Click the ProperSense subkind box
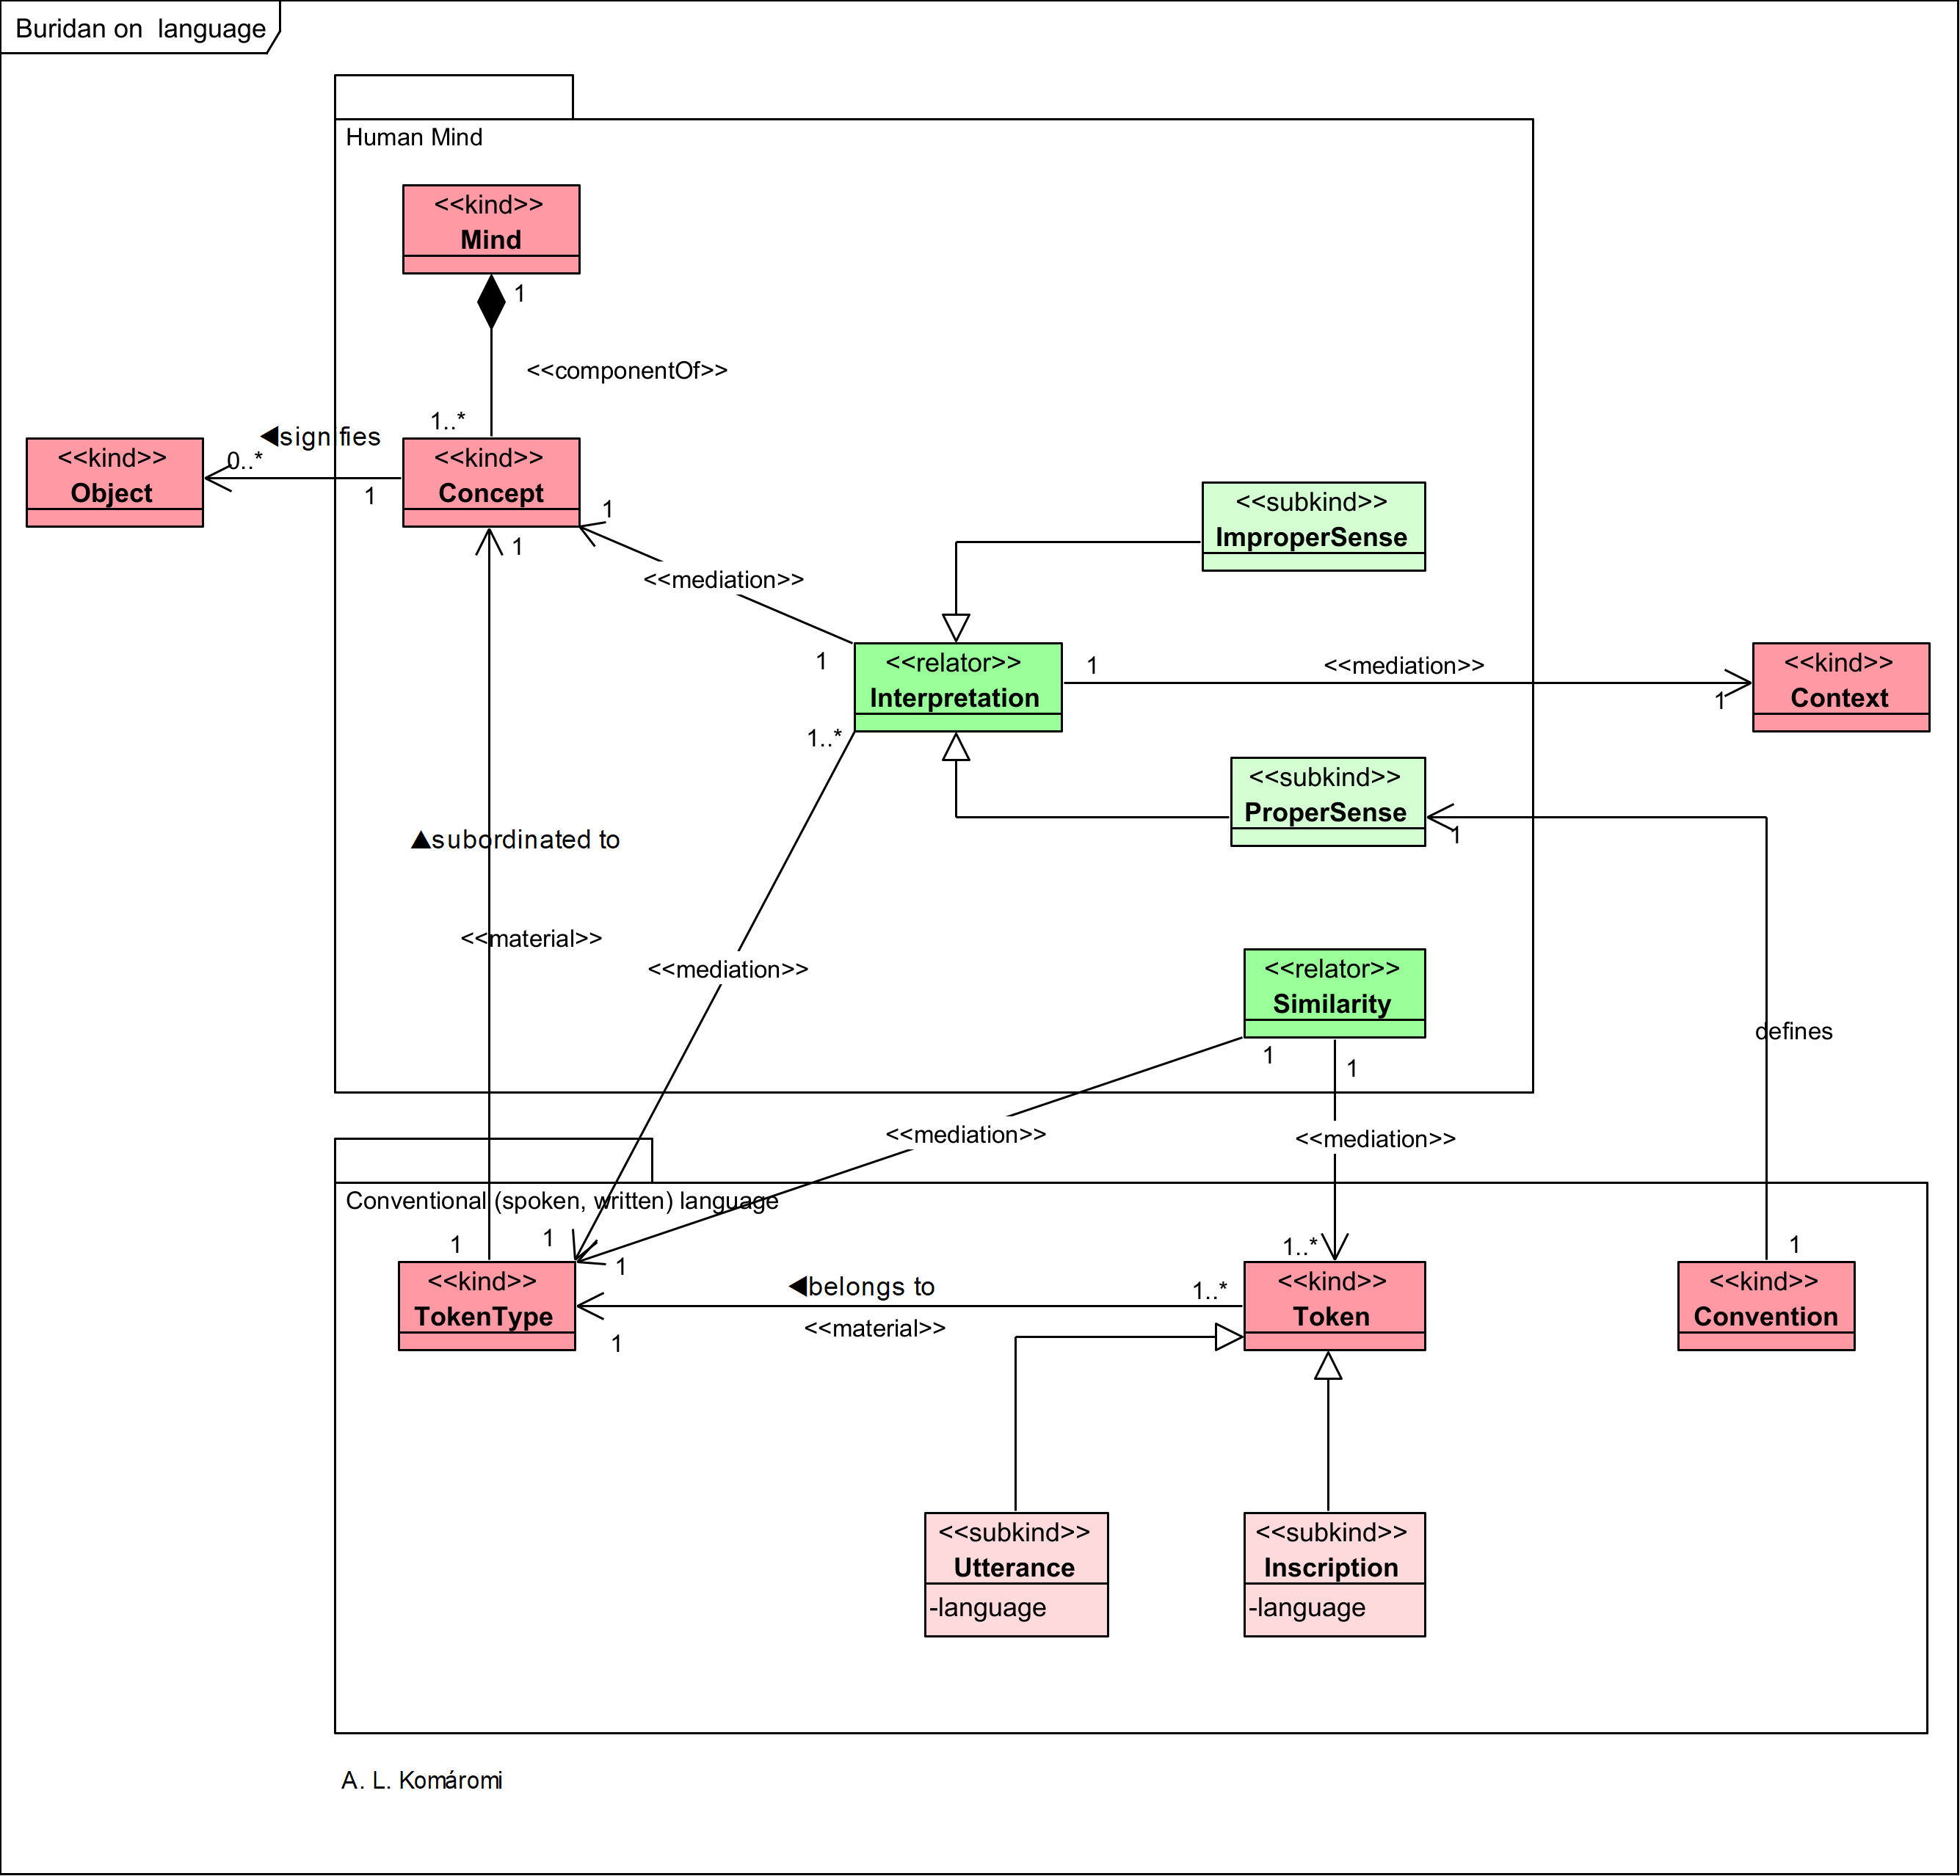This screenshot has height=1876, width=1960. pos(1327,802)
